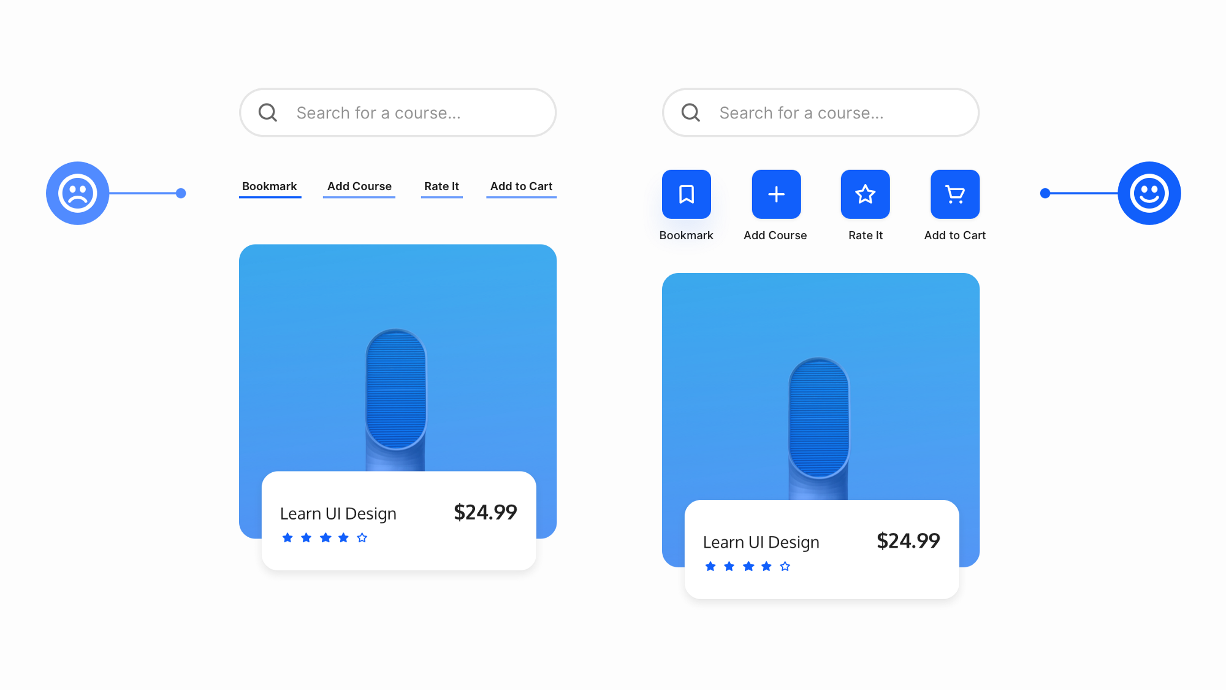
Task: Select the Add Course text link in the left navigation
Action: (360, 186)
